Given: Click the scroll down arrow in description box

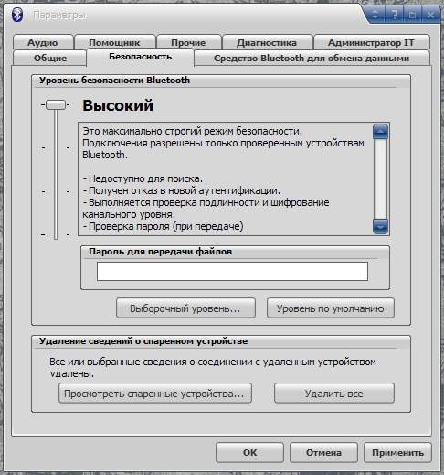Looking at the screenshot, I should [380, 226].
